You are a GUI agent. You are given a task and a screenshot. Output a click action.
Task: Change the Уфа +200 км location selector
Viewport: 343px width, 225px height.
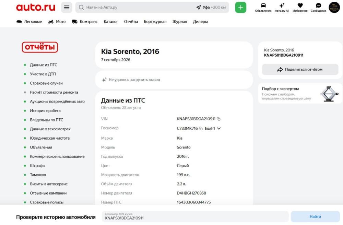tap(211, 8)
